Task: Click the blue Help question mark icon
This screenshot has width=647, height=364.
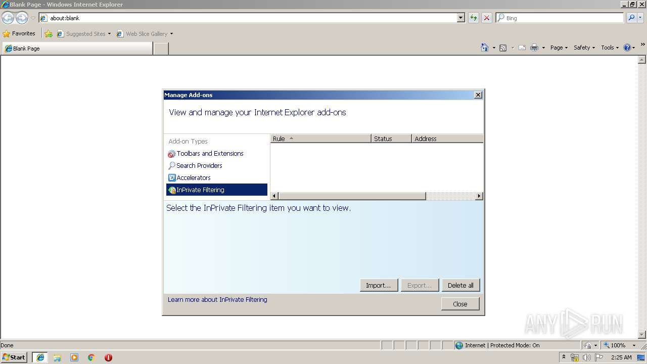Action: 627,48
